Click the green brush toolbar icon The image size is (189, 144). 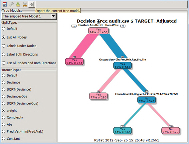pos(18,4)
